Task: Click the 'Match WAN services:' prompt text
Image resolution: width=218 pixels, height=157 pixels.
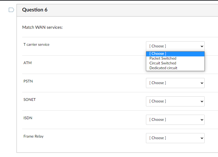Action: (42, 27)
